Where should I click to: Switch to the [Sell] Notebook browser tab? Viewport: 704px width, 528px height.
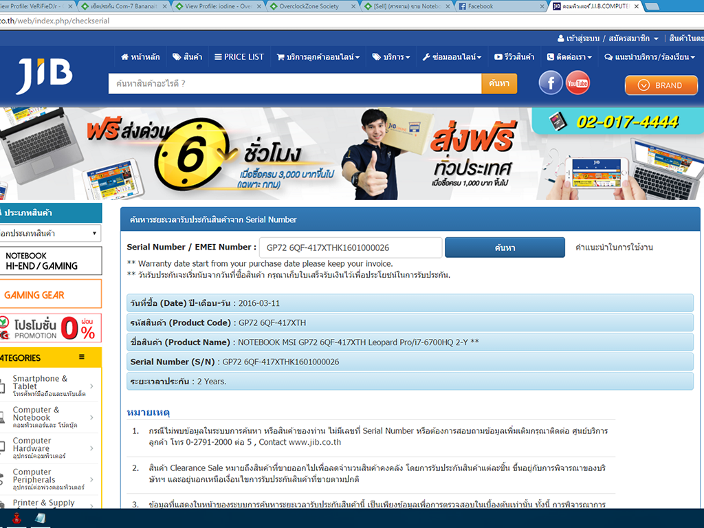[x=407, y=6]
